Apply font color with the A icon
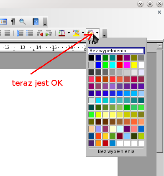The image size is (164, 176). [x=62, y=33]
